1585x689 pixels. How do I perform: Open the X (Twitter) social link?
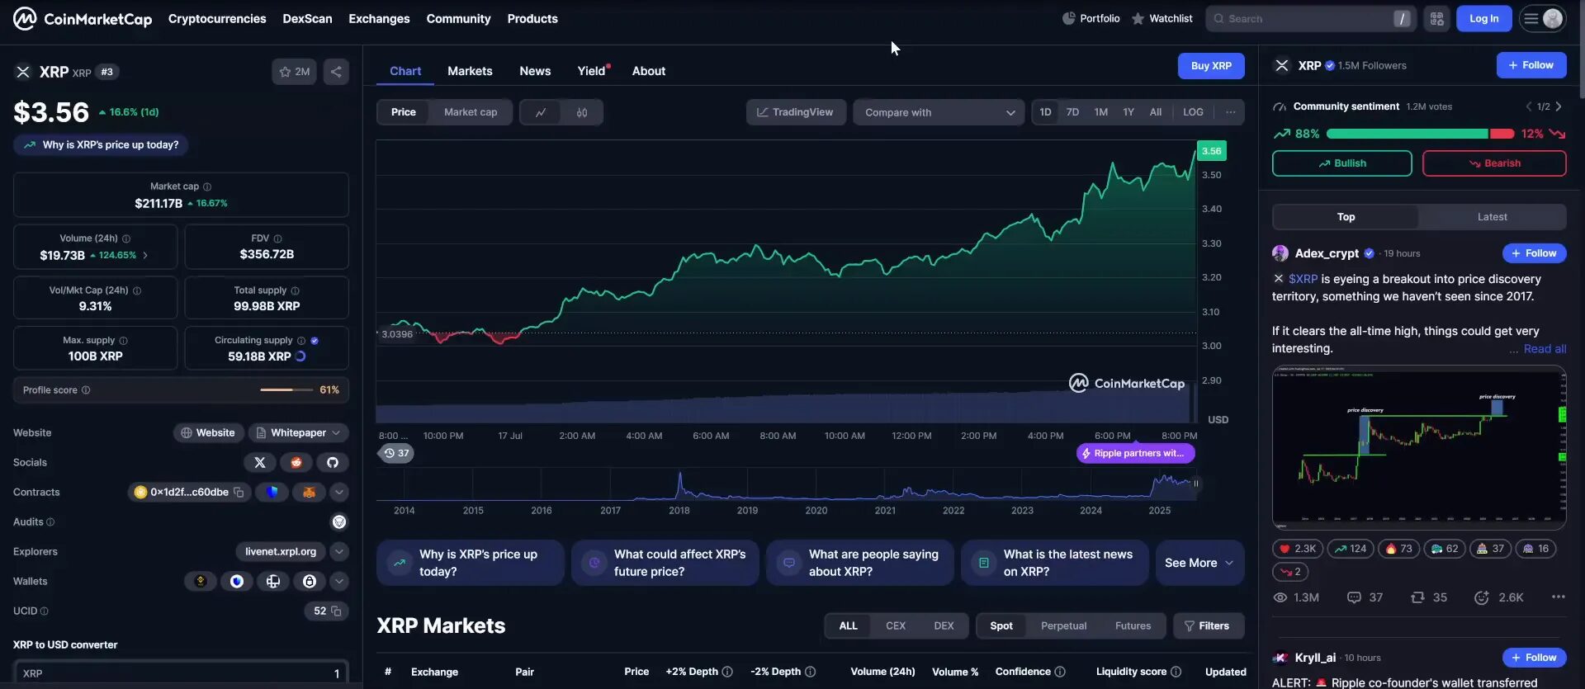(x=260, y=463)
